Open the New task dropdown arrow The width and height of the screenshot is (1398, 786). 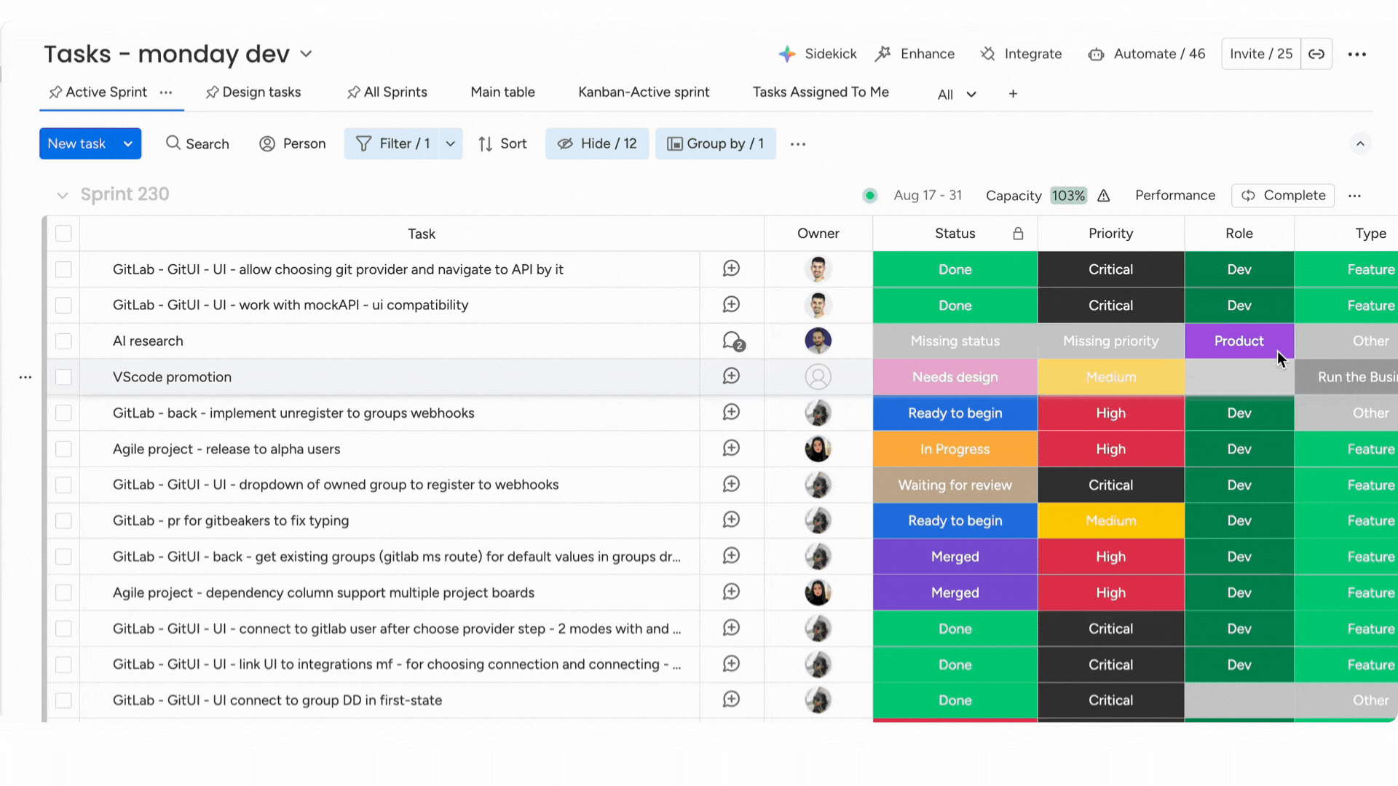128,144
